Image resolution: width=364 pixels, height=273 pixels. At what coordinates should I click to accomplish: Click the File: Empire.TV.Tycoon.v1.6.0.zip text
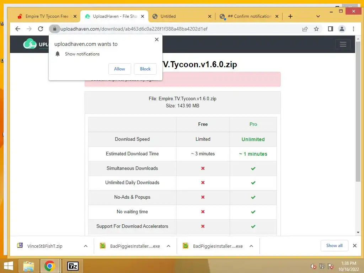click(182, 99)
